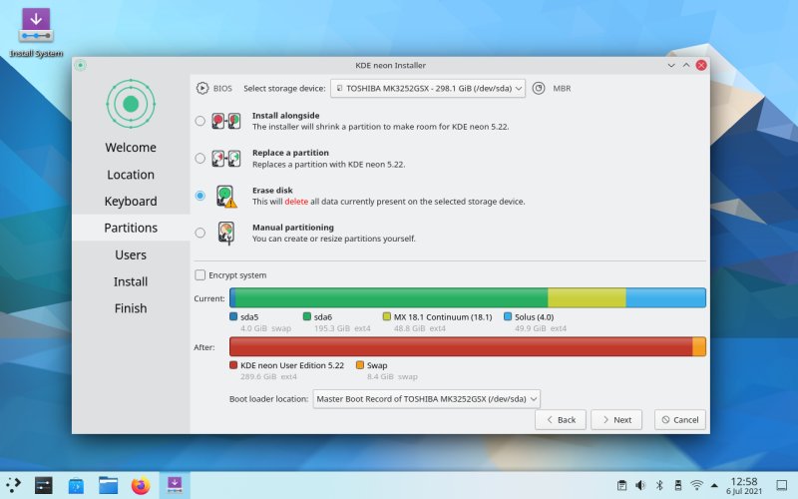Click the MBR partition table icon
Viewport: 798px width, 499px height.
(539, 88)
